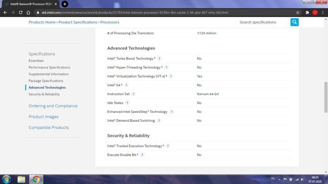
Task: Open Processors breadcrumb link
Action: coord(110,22)
